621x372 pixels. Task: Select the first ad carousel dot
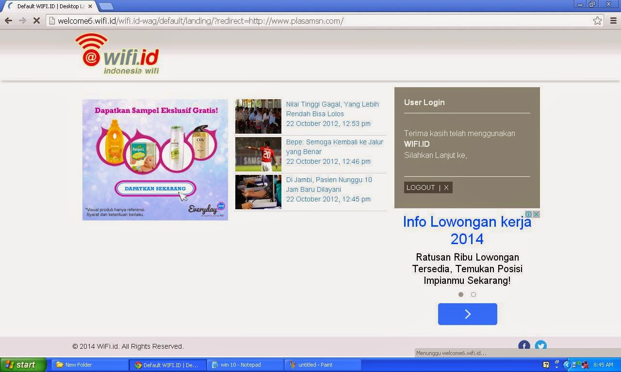pyautogui.click(x=461, y=294)
